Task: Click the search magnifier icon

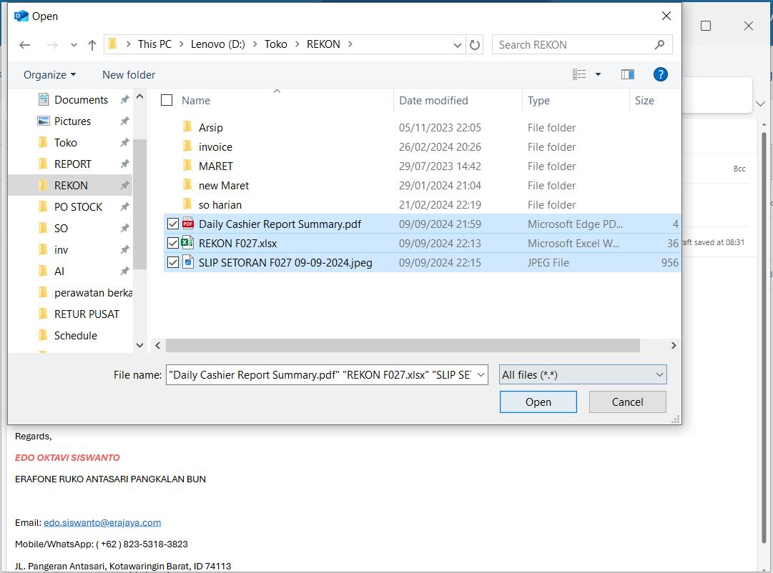Action: click(x=659, y=44)
